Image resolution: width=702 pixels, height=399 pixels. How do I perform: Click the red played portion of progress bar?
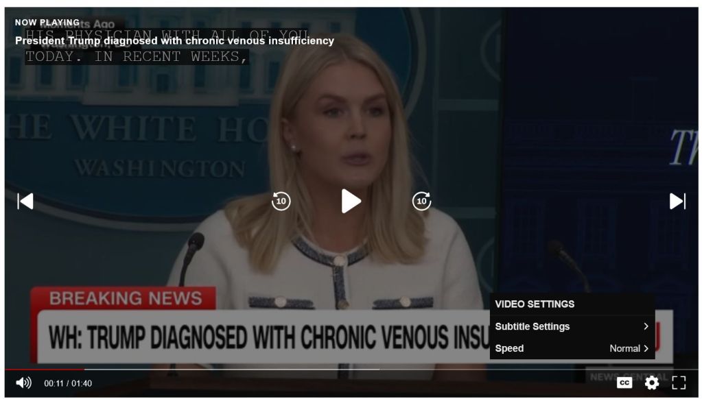coord(45,370)
